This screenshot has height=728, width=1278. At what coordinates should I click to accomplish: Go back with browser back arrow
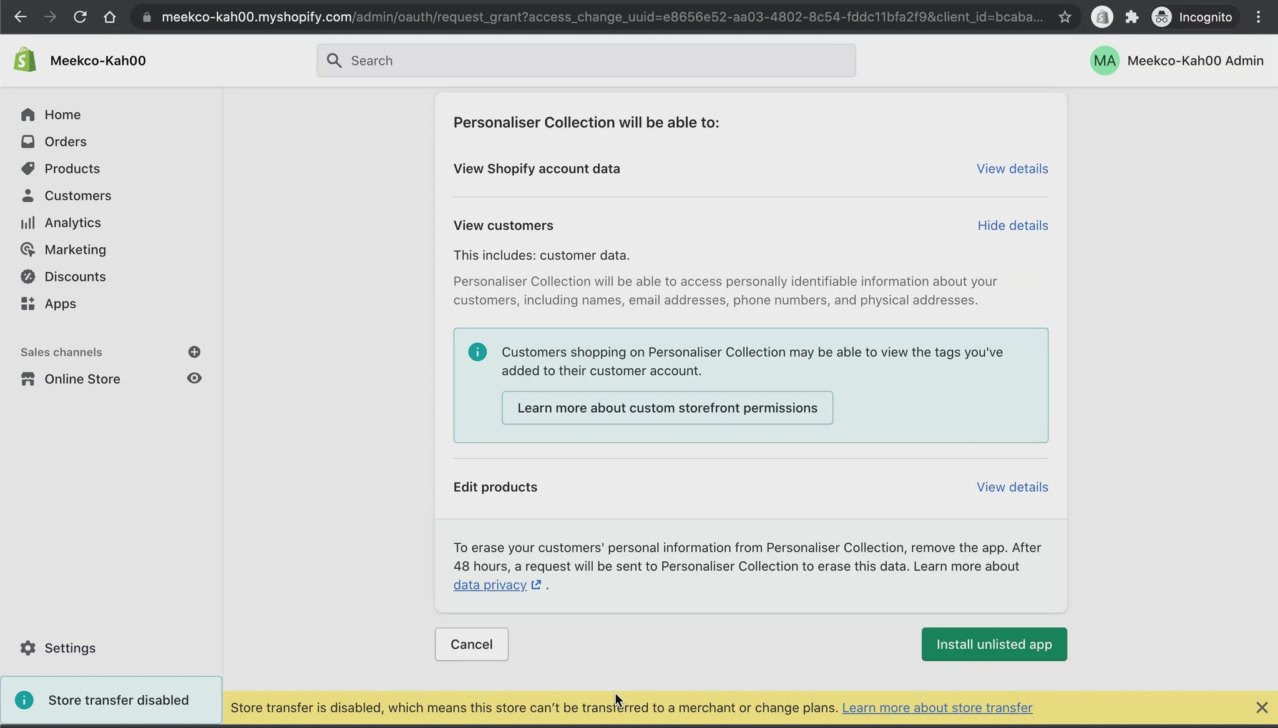point(20,17)
